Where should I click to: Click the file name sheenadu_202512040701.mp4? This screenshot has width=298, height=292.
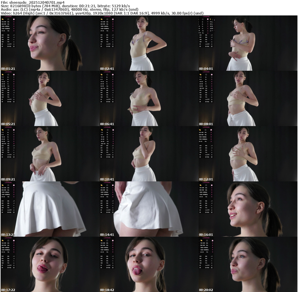(x=37, y=2)
